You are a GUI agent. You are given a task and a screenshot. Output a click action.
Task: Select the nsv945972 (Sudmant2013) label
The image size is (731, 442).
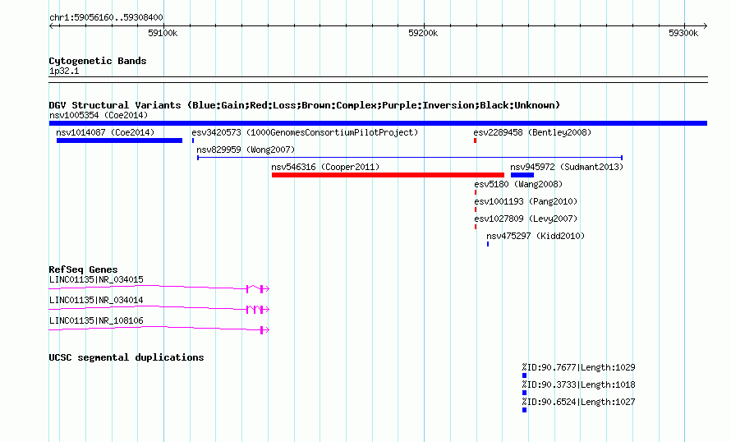pos(567,167)
